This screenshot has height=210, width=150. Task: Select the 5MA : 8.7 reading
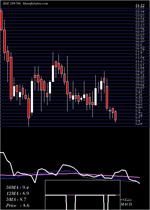[x=17, y=199]
